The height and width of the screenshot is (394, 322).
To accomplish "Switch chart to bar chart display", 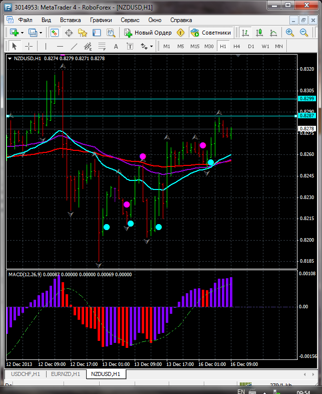I will (x=245, y=33).
